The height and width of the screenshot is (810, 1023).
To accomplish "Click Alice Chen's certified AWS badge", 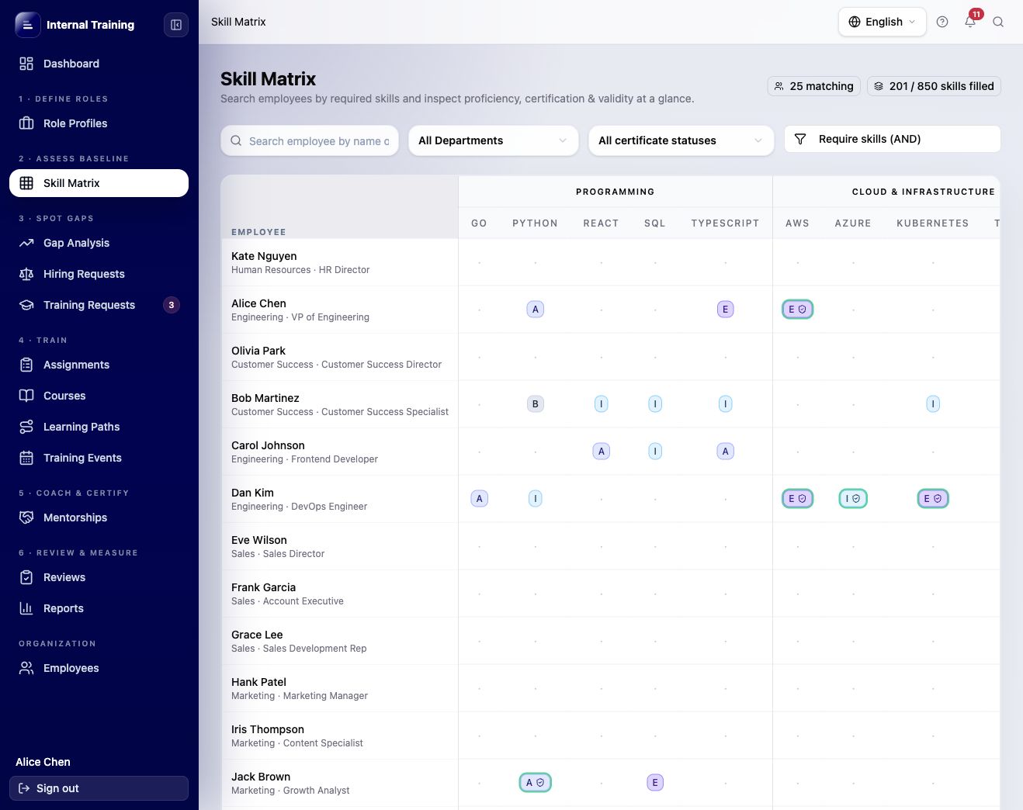I will (797, 309).
